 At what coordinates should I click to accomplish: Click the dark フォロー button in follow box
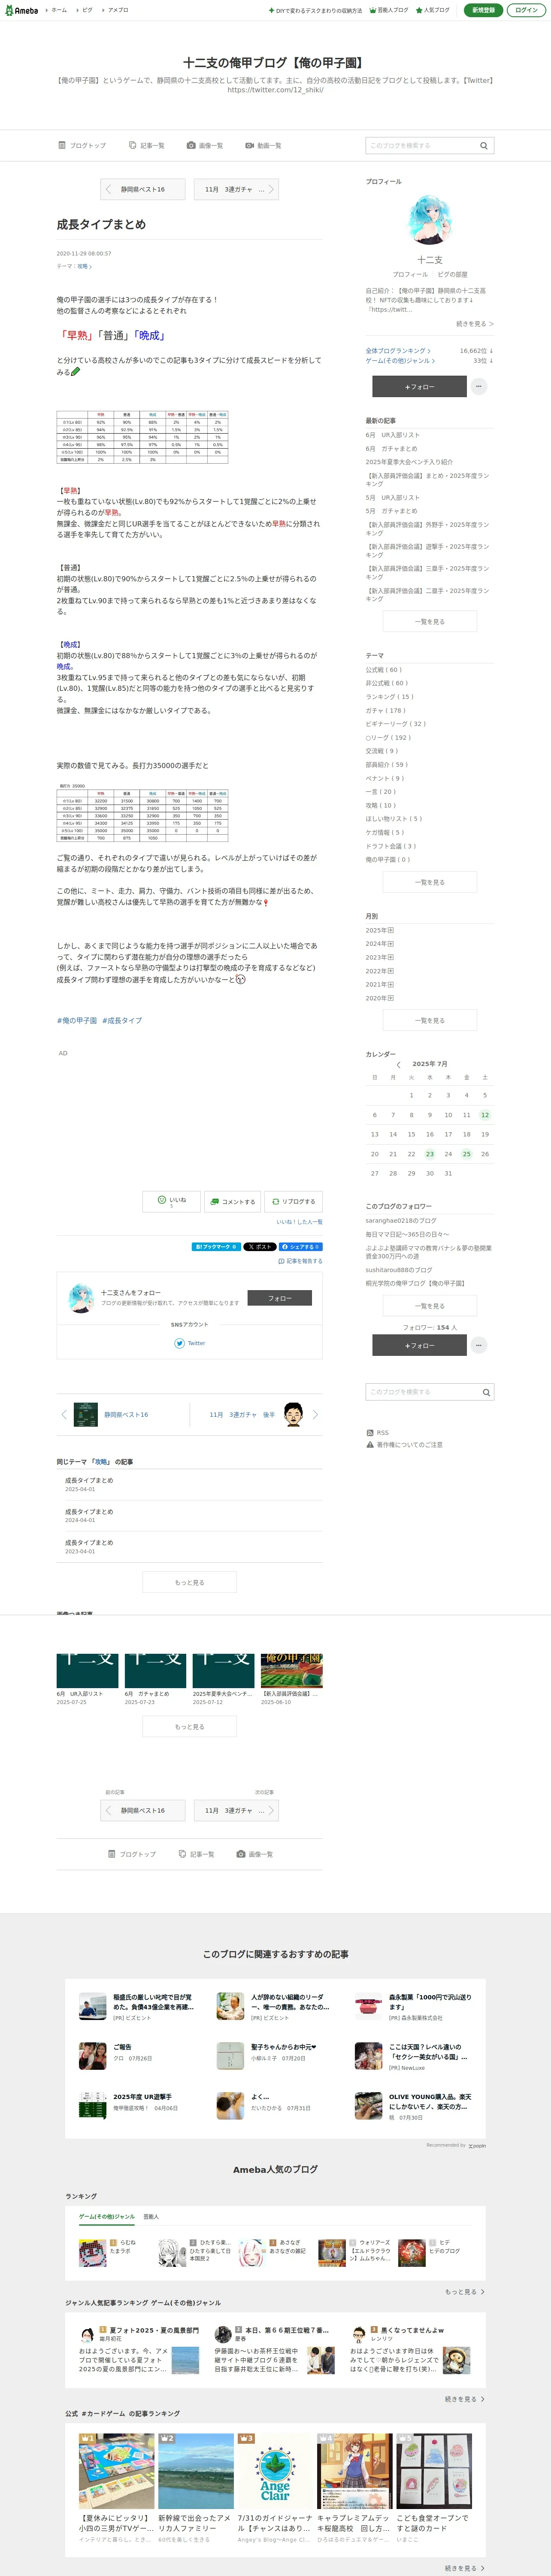(279, 1298)
